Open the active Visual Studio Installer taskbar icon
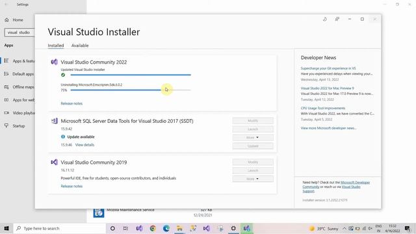416x234 pixels. [247, 228]
